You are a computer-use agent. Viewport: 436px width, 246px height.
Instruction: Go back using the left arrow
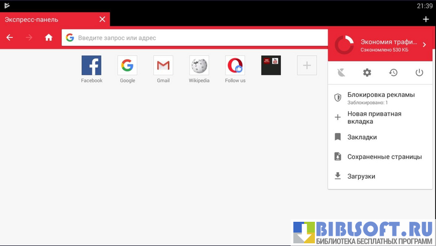10,38
